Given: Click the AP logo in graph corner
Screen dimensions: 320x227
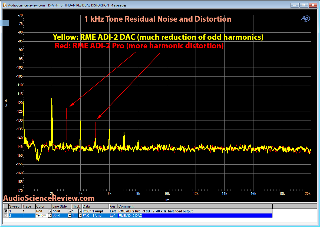Looking at the screenshot, I should point(305,19).
